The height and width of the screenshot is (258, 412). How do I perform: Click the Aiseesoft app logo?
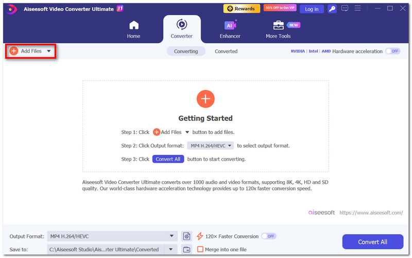point(11,9)
